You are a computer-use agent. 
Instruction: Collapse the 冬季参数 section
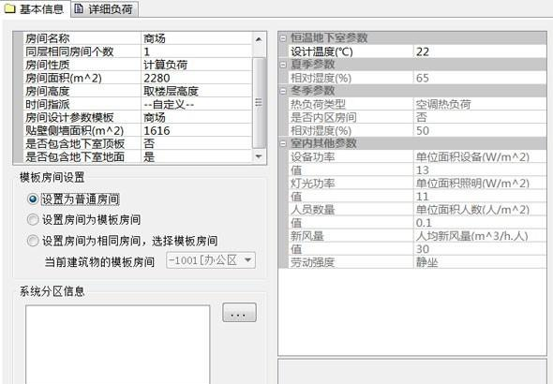pos(283,91)
